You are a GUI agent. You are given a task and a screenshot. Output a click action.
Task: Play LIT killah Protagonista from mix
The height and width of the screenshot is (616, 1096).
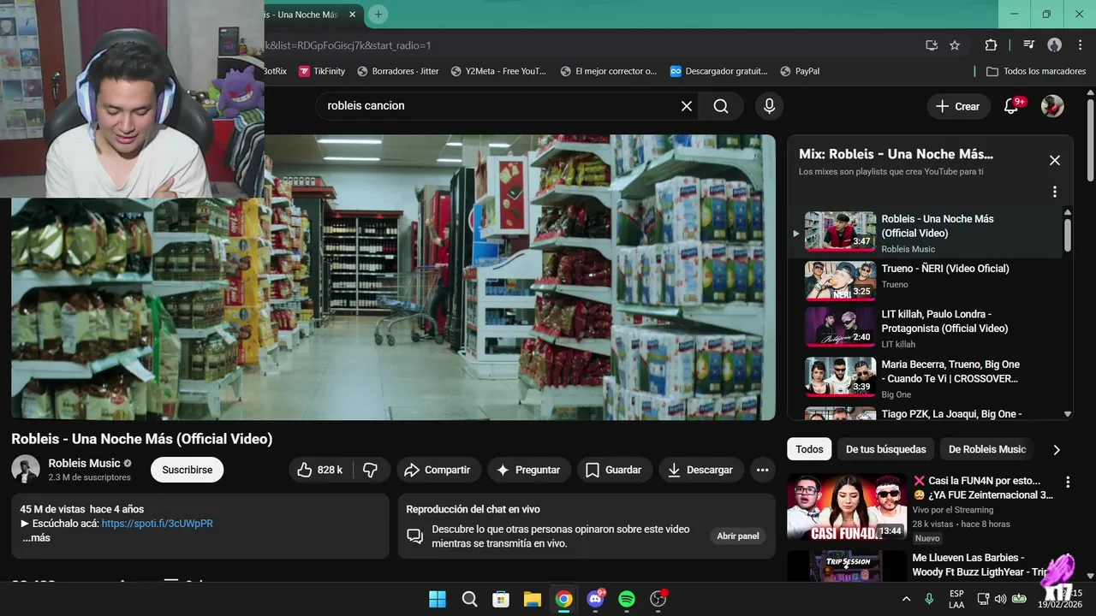[x=929, y=328]
